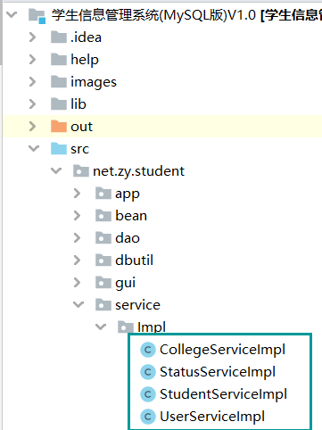Click the orange out folder icon
Screen dimensions: 322x430
59,127
